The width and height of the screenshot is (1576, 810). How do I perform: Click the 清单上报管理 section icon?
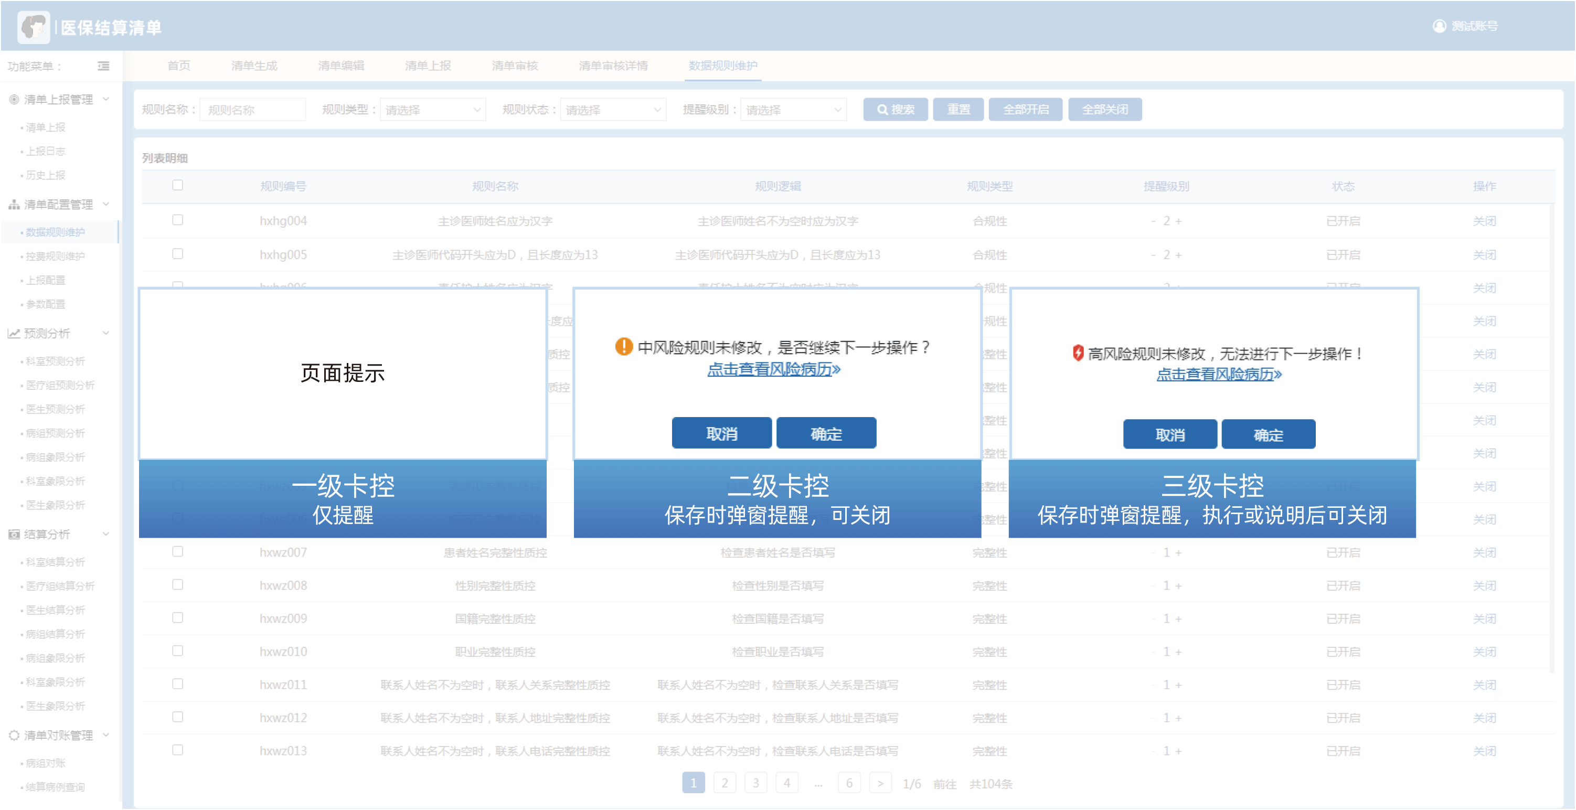click(14, 99)
